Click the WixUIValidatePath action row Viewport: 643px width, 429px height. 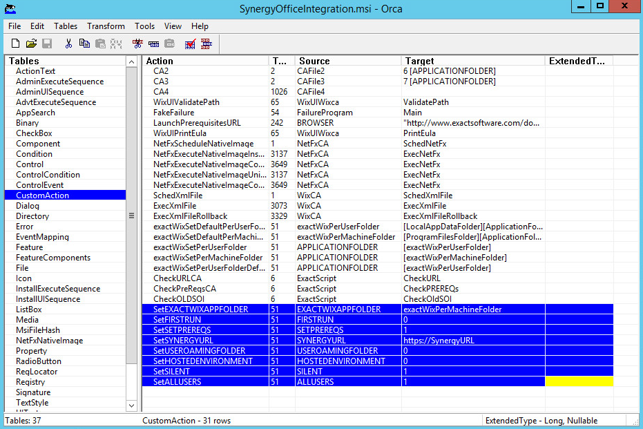click(378, 102)
